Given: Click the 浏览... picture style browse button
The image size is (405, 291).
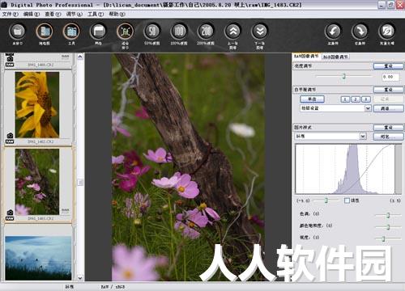Looking at the screenshot, I should [x=388, y=137].
